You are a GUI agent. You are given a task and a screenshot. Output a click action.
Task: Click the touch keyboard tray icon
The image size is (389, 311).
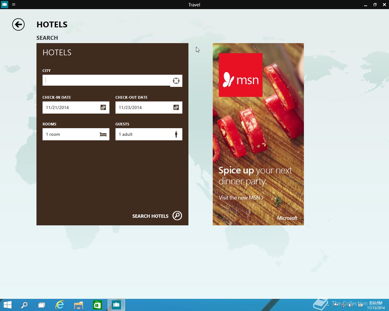tap(361, 305)
